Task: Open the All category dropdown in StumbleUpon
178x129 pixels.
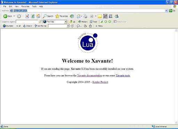Action: click(x=18, y=26)
